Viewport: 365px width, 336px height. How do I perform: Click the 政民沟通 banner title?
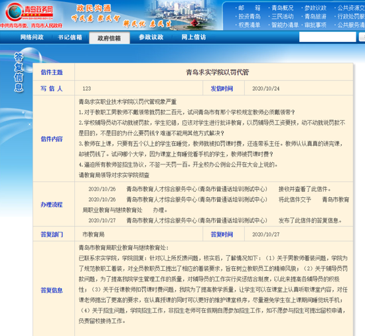[94, 8]
